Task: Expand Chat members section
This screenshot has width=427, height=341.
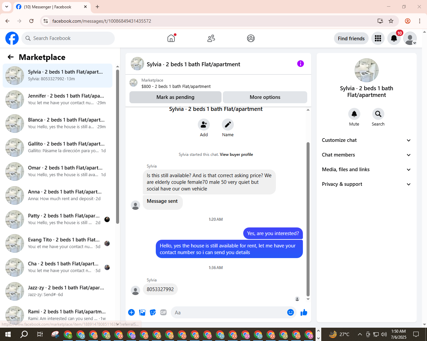Action: (x=366, y=155)
